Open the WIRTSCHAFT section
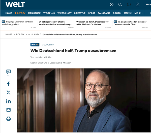The height and width of the screenshot is (133, 151). click(x=65, y=13)
